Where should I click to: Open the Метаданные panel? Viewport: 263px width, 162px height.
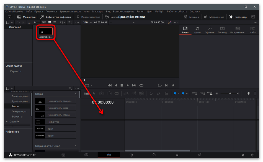coord(214,17)
